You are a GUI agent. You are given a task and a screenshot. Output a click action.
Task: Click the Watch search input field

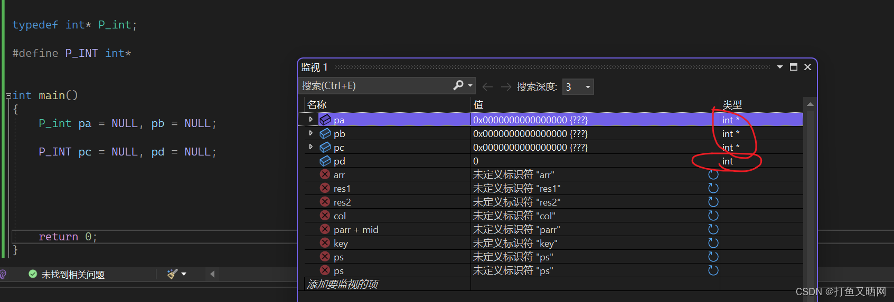376,85
